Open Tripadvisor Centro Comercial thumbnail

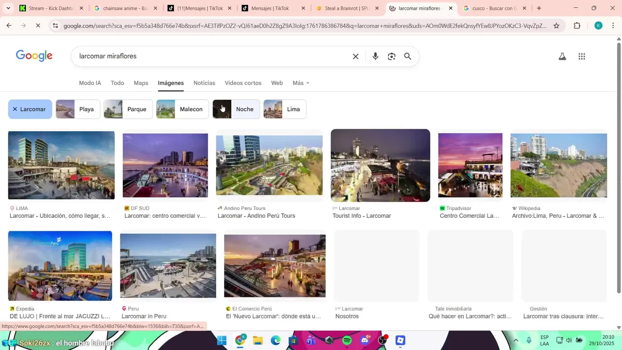tap(470, 165)
